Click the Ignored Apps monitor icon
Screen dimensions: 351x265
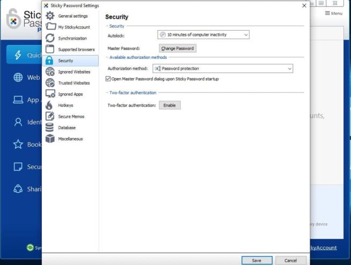click(x=50, y=94)
